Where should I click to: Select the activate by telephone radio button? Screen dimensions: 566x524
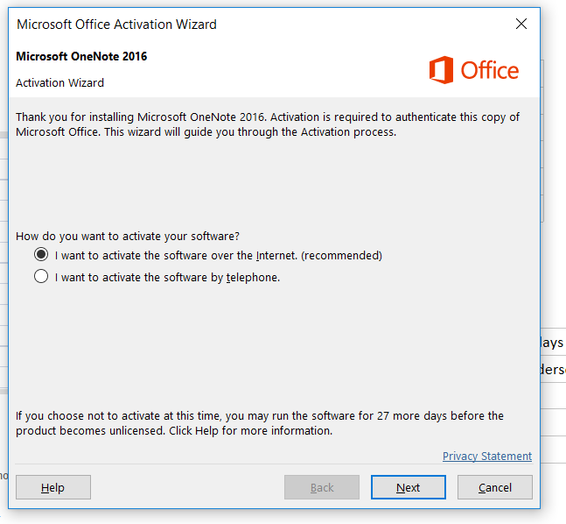(41, 276)
